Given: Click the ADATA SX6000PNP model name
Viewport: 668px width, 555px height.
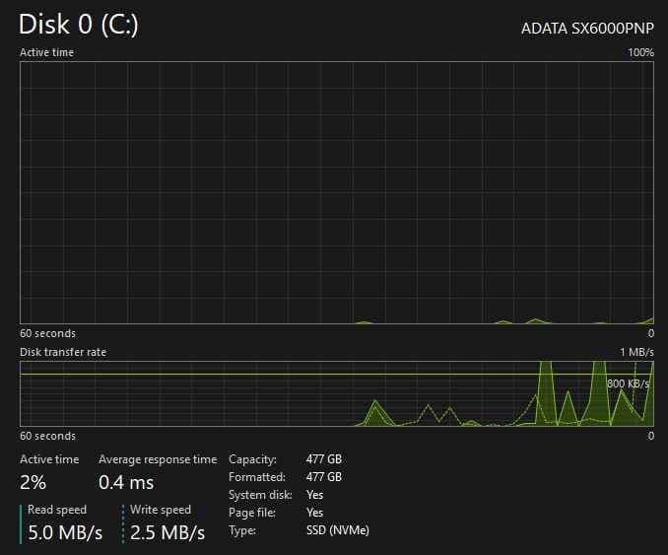Looking at the screenshot, I should [587, 29].
